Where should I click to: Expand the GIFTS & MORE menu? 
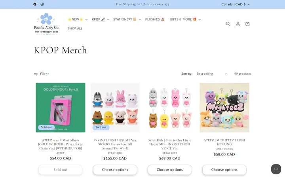pyautogui.click(x=185, y=19)
